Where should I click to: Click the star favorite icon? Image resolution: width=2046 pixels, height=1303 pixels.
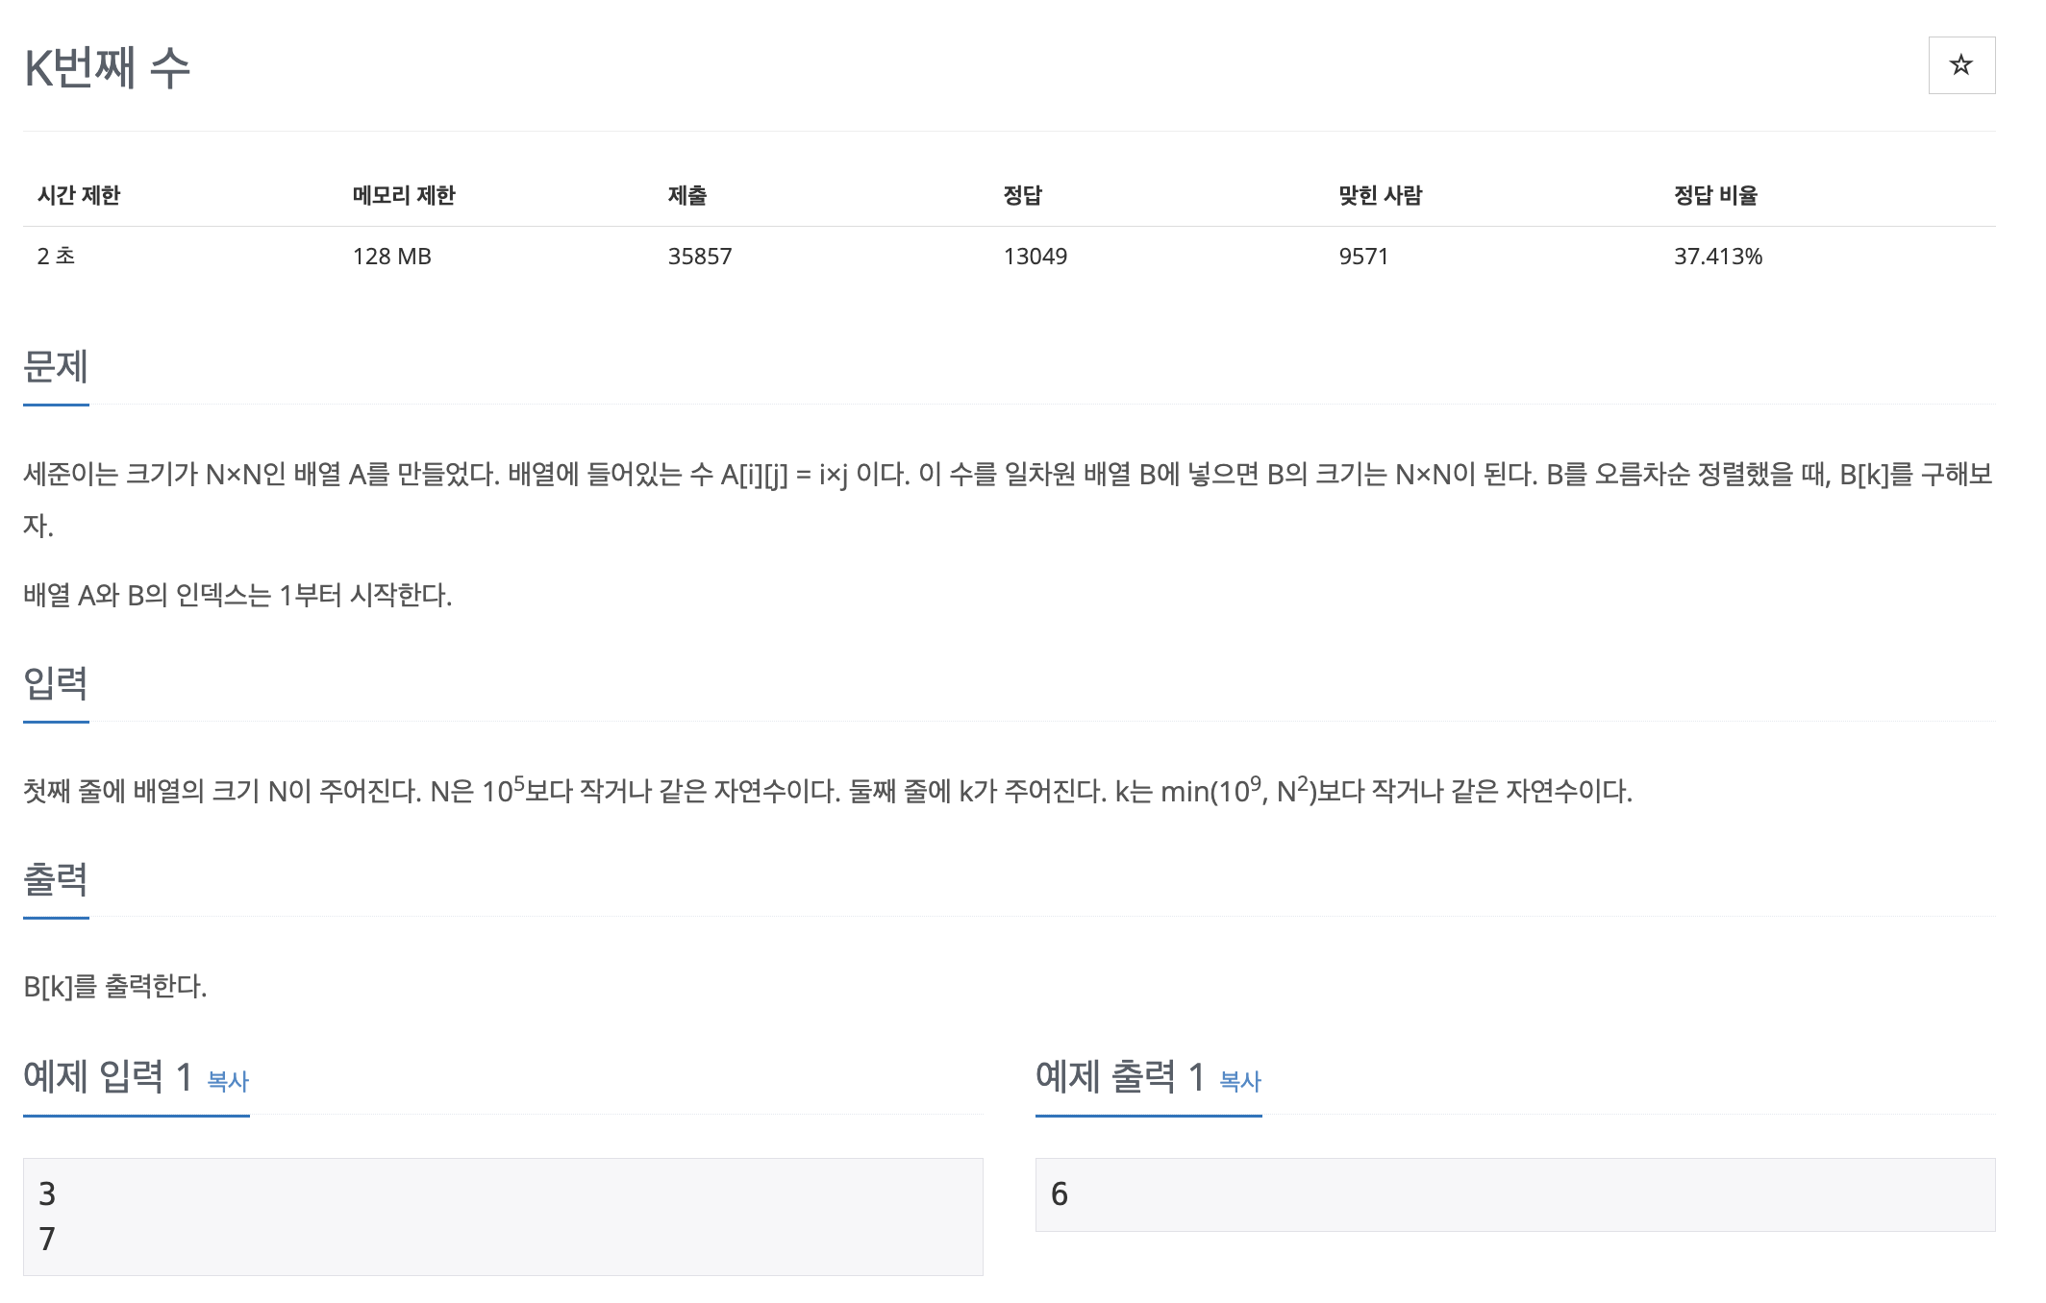coord(1961,65)
